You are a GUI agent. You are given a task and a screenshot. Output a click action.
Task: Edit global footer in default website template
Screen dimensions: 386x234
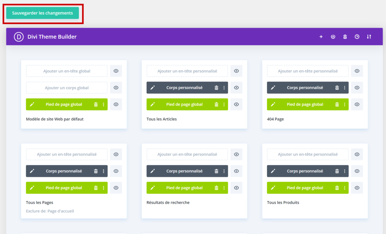tap(32, 105)
